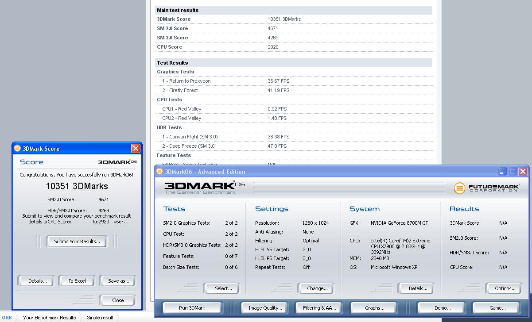Viewport: 532px width, 322px height.
Task: Open the Filtering & AA settings
Action: pyautogui.click(x=319, y=308)
